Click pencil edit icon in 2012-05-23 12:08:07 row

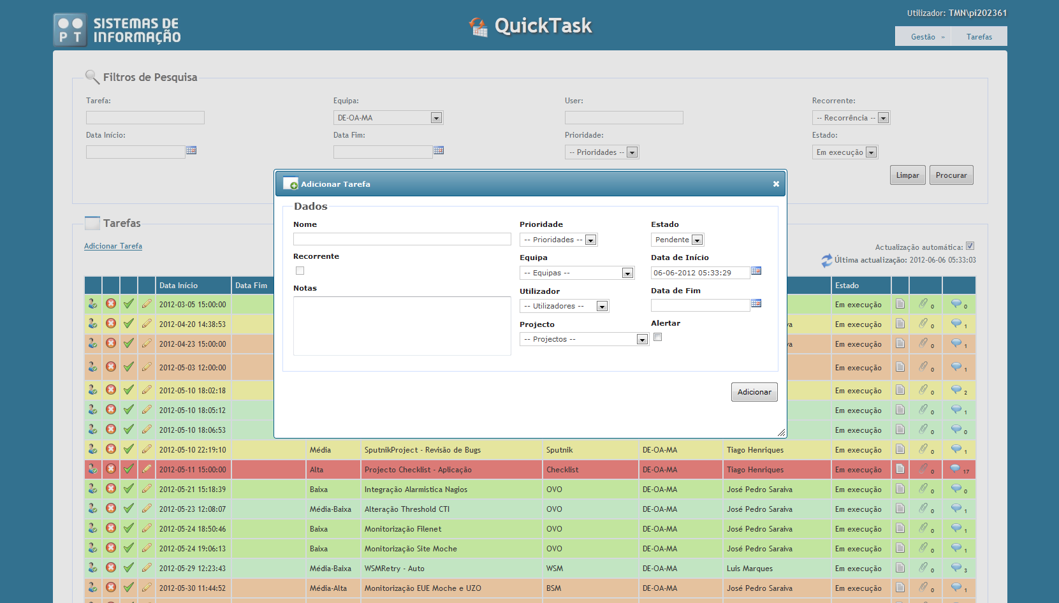tap(147, 508)
